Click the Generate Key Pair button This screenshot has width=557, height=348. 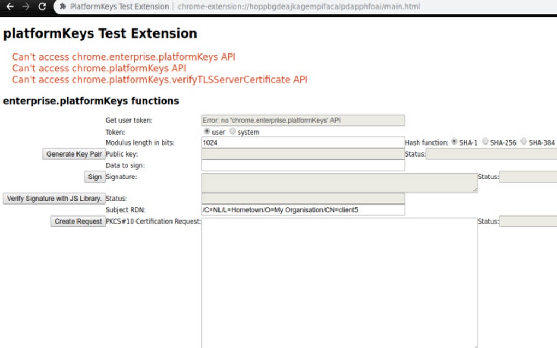[73, 154]
